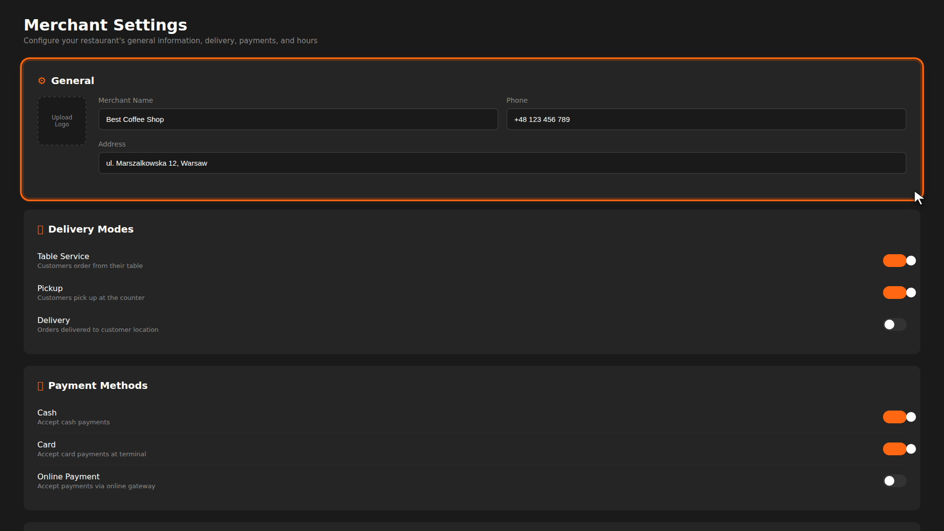Click the Online Payment label

click(x=68, y=476)
